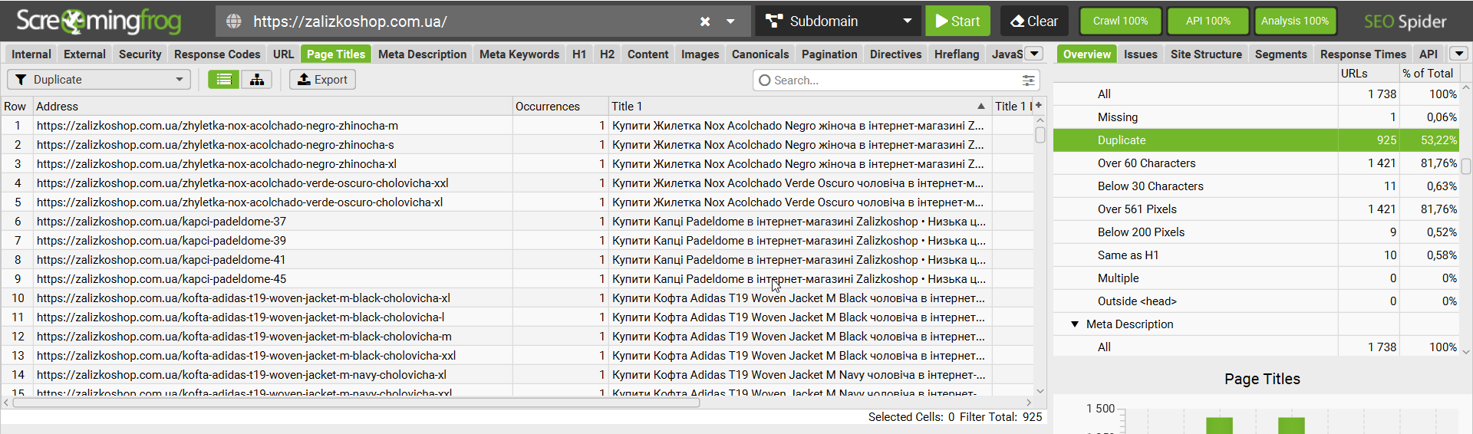This screenshot has height=434, width=1473.
Task: Select Same as H1 in overview
Action: coord(1256,255)
